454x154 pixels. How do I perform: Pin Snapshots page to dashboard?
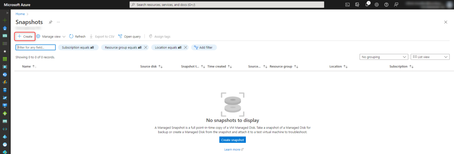click(50, 22)
